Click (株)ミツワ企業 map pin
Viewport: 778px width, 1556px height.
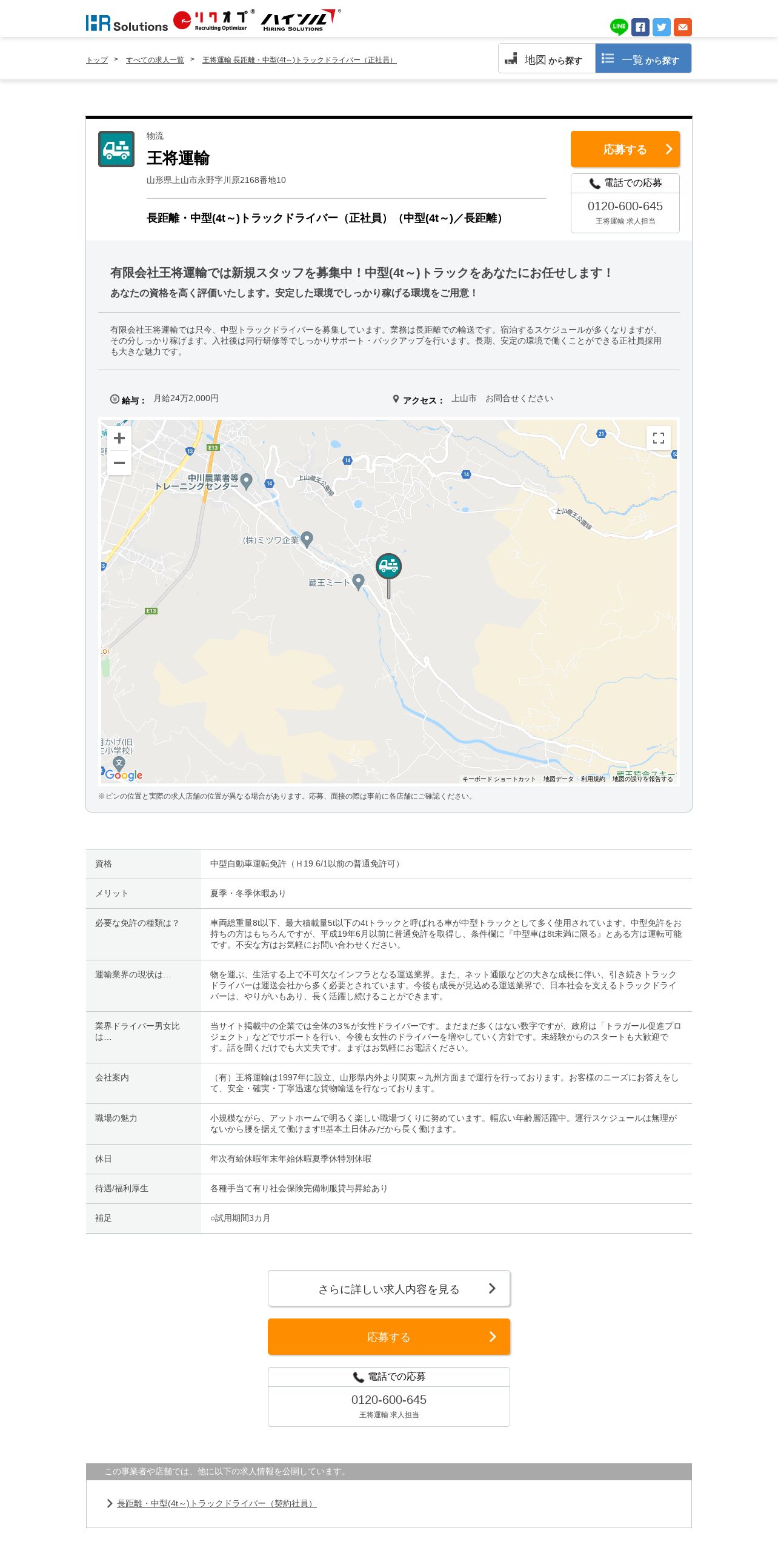pyautogui.click(x=307, y=539)
